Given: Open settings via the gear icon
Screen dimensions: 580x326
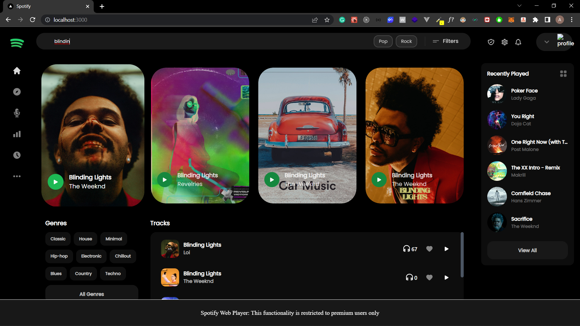Looking at the screenshot, I should [504, 42].
